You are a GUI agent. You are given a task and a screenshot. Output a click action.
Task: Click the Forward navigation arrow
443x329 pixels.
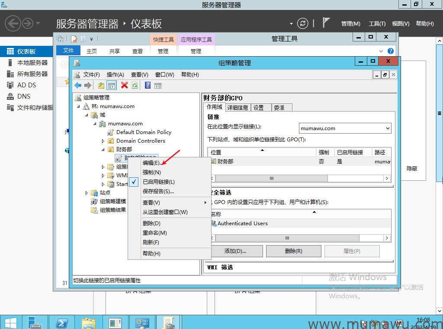(88, 85)
